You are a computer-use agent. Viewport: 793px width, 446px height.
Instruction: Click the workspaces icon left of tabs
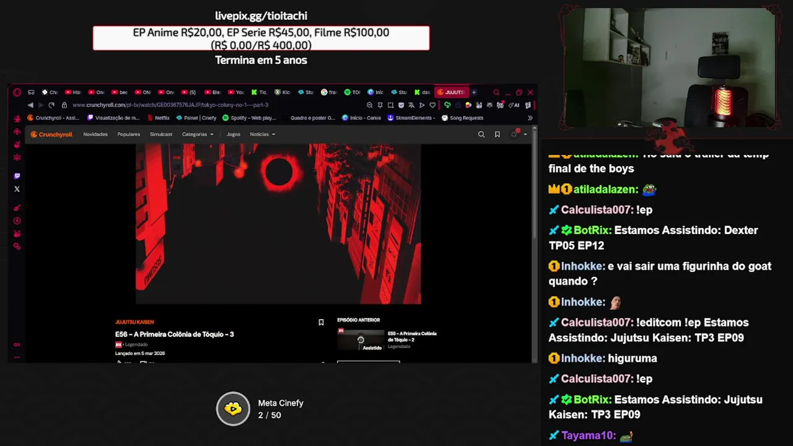[x=31, y=92]
